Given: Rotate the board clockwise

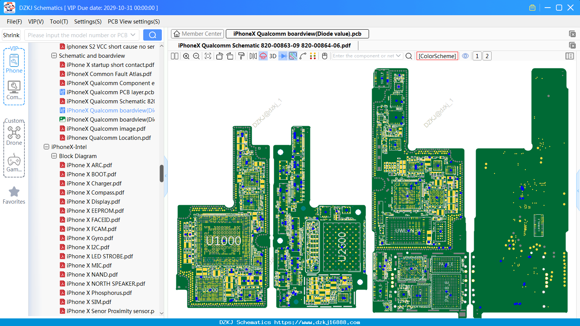Looking at the screenshot, I should (x=230, y=56).
